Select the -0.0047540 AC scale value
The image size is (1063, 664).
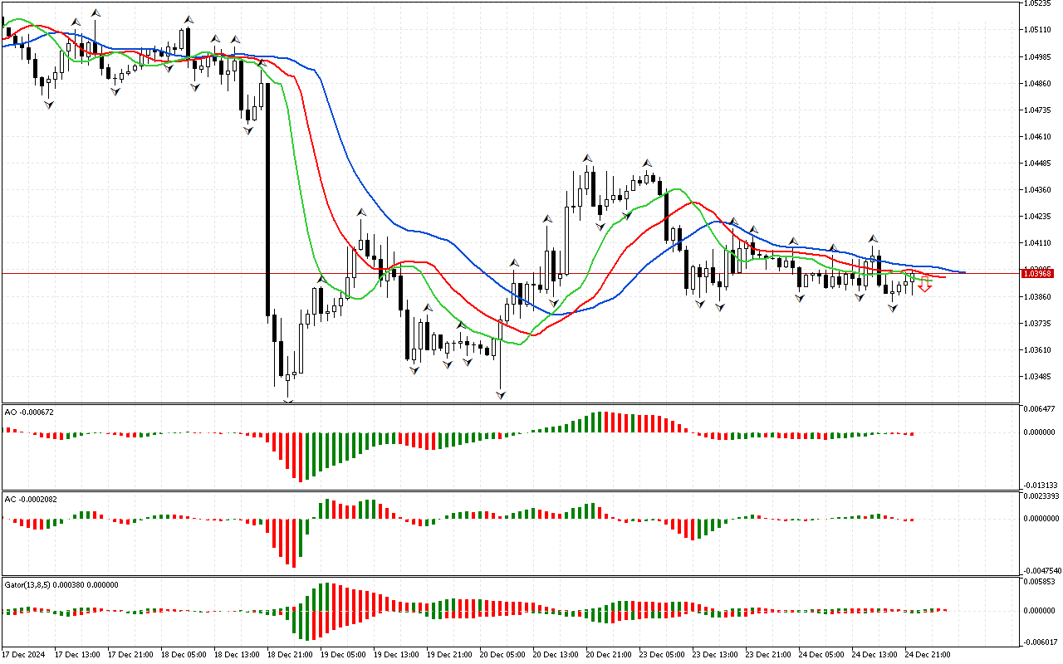click(1041, 570)
